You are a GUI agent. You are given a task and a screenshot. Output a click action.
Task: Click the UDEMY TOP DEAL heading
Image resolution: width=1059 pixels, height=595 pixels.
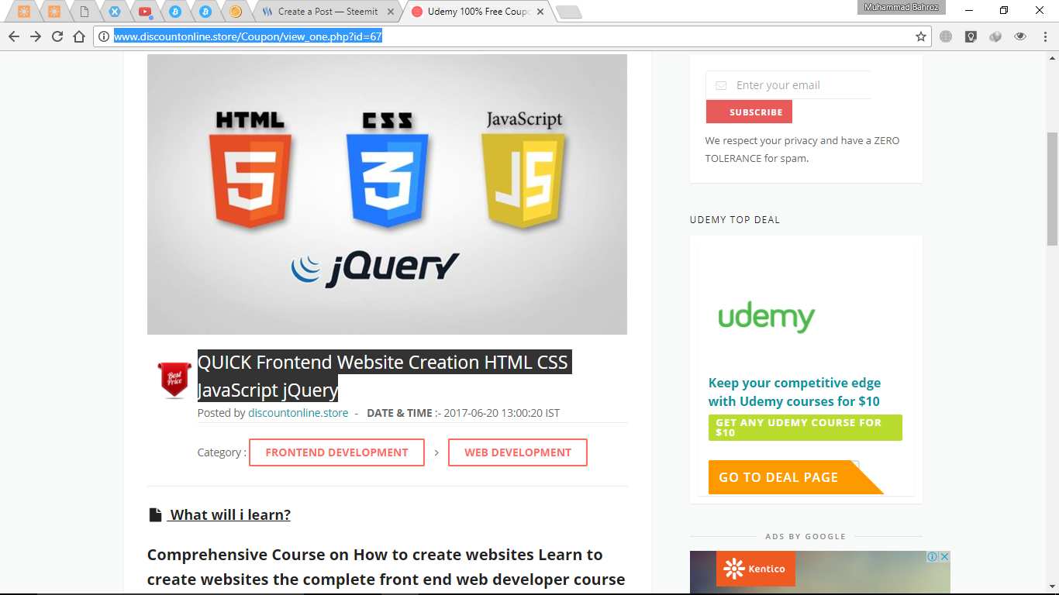pos(735,219)
